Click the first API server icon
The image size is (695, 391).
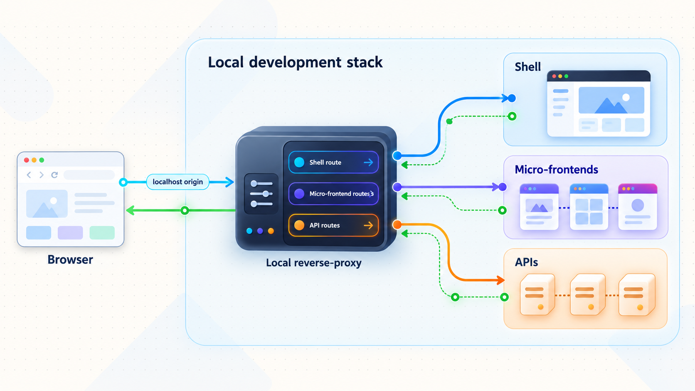[x=537, y=294]
